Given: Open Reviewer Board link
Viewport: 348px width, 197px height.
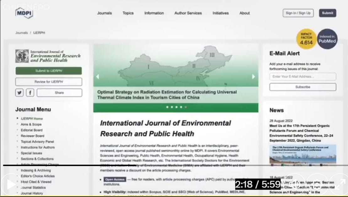Looking at the screenshot, I should 32,136.
